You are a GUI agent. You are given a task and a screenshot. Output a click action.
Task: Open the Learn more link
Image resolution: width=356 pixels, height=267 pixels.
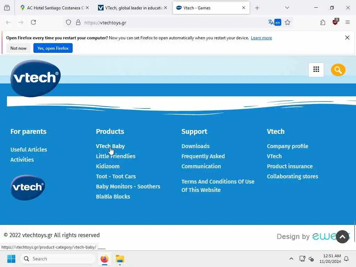click(261, 38)
